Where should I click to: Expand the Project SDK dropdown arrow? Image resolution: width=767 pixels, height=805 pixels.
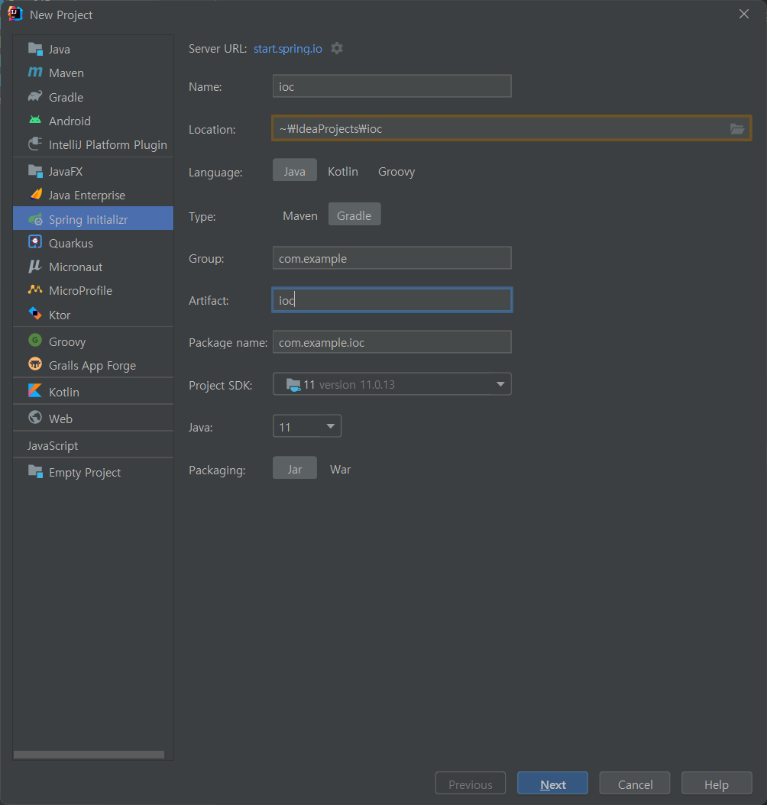point(500,384)
